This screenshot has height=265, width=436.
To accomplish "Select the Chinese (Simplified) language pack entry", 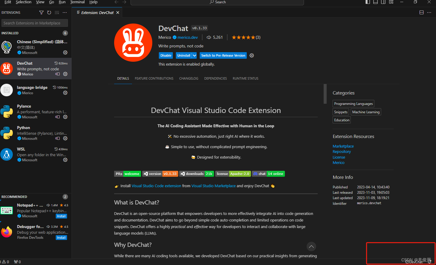I will click(36, 47).
